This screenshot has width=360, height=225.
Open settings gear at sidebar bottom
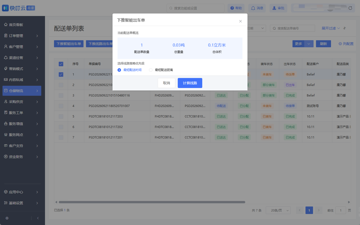click(7, 218)
